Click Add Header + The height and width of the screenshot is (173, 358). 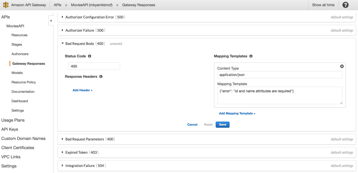(83, 90)
